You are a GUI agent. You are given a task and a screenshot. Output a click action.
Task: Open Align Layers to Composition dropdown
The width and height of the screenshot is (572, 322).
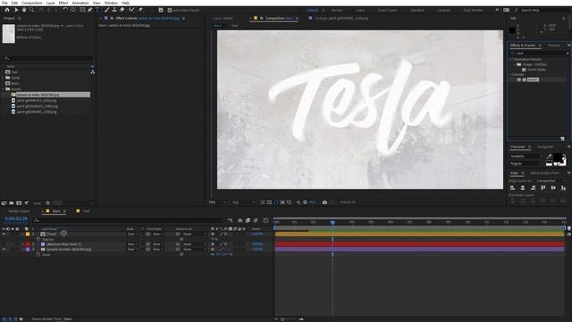pyautogui.click(x=551, y=181)
